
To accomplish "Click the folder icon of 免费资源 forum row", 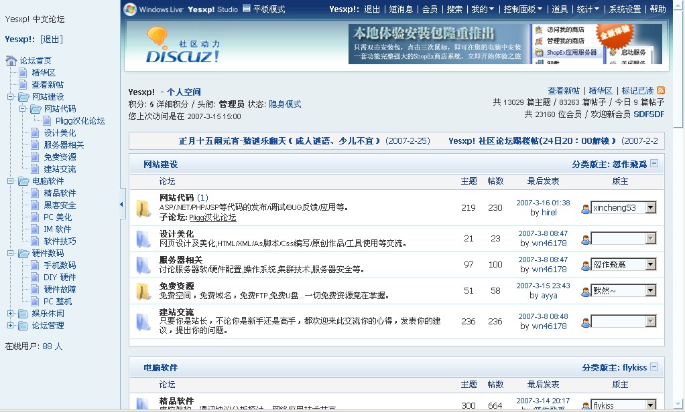I will (x=143, y=291).
